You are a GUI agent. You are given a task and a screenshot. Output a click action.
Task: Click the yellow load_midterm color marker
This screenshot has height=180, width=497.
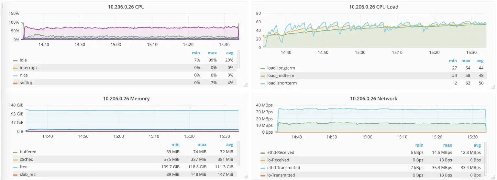263,76
